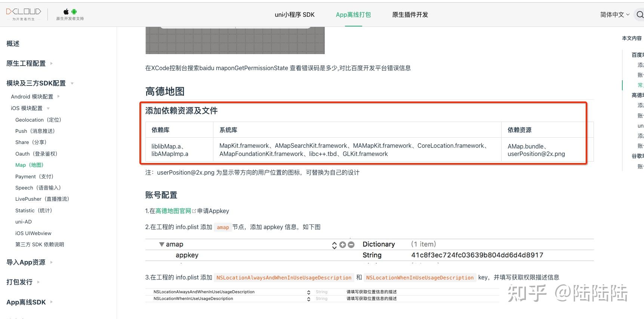
Task: Click the 添加依赖资源及文件 heading
Action: 181,111
